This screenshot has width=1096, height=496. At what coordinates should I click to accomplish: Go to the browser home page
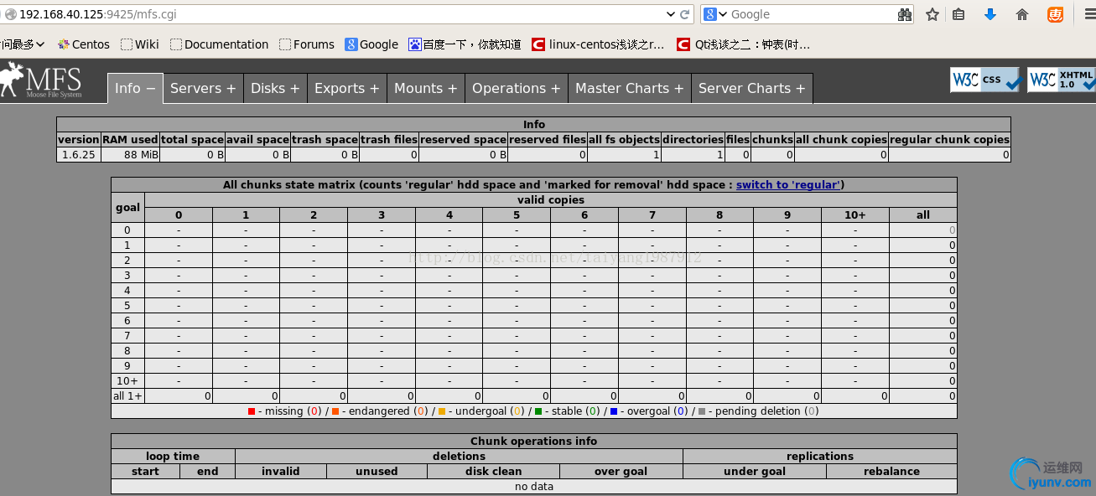tap(1022, 14)
